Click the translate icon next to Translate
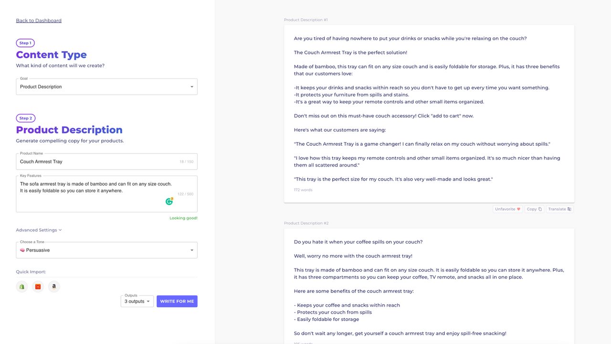The height and width of the screenshot is (344, 611). 568,209
